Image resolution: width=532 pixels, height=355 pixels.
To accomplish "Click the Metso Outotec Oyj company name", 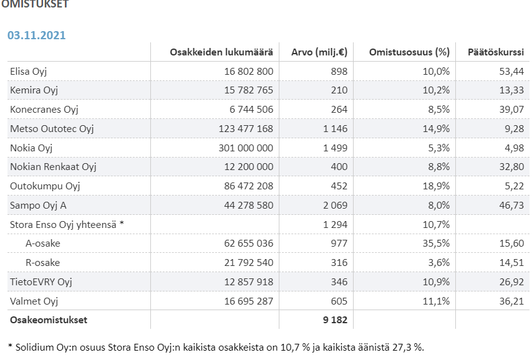I will tap(52, 129).
